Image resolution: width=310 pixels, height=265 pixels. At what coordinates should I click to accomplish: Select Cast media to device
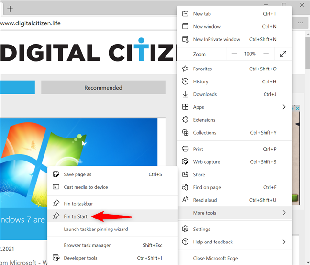(113, 187)
